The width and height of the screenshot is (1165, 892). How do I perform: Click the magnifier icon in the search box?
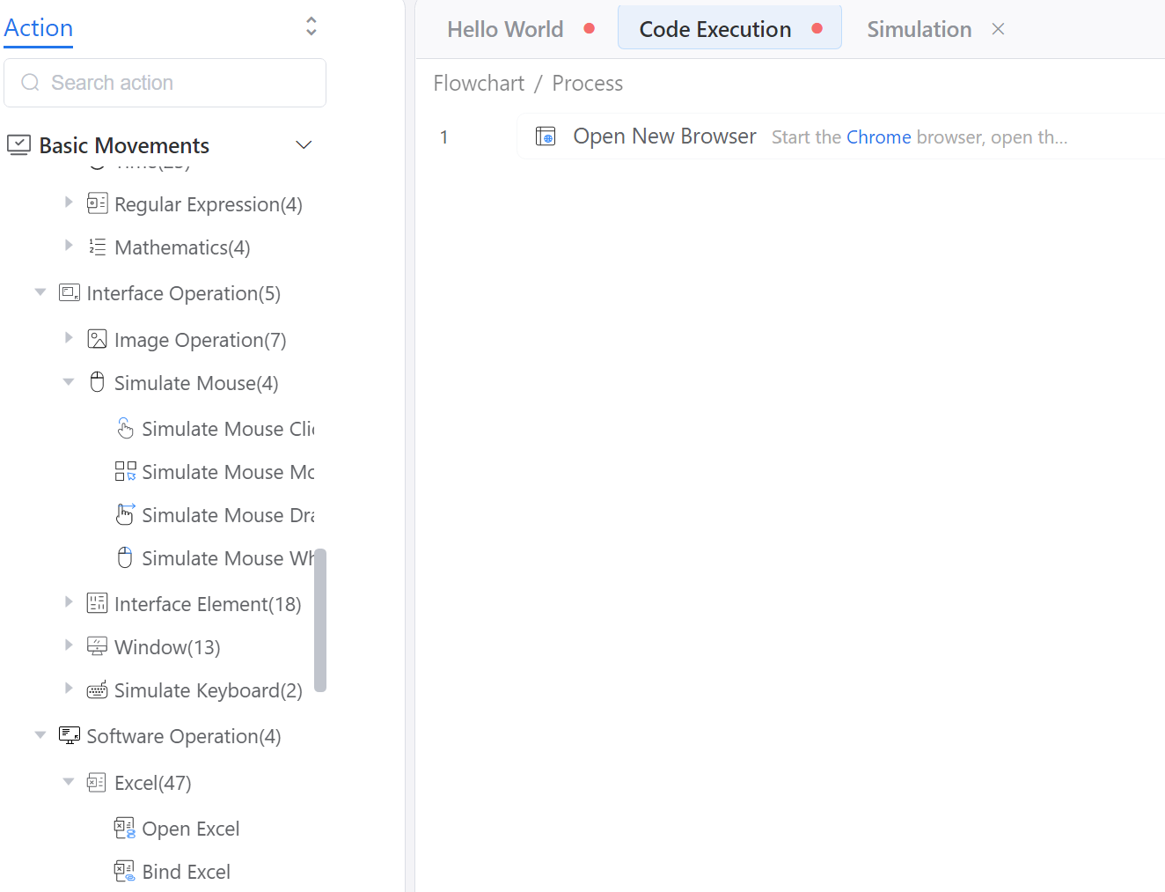coord(31,83)
